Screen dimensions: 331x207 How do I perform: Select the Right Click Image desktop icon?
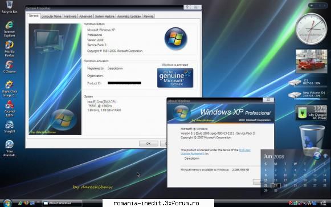click(x=10, y=88)
